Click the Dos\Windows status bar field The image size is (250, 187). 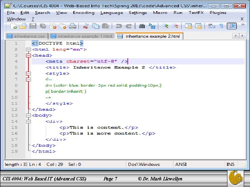pyautogui.click(x=149, y=164)
